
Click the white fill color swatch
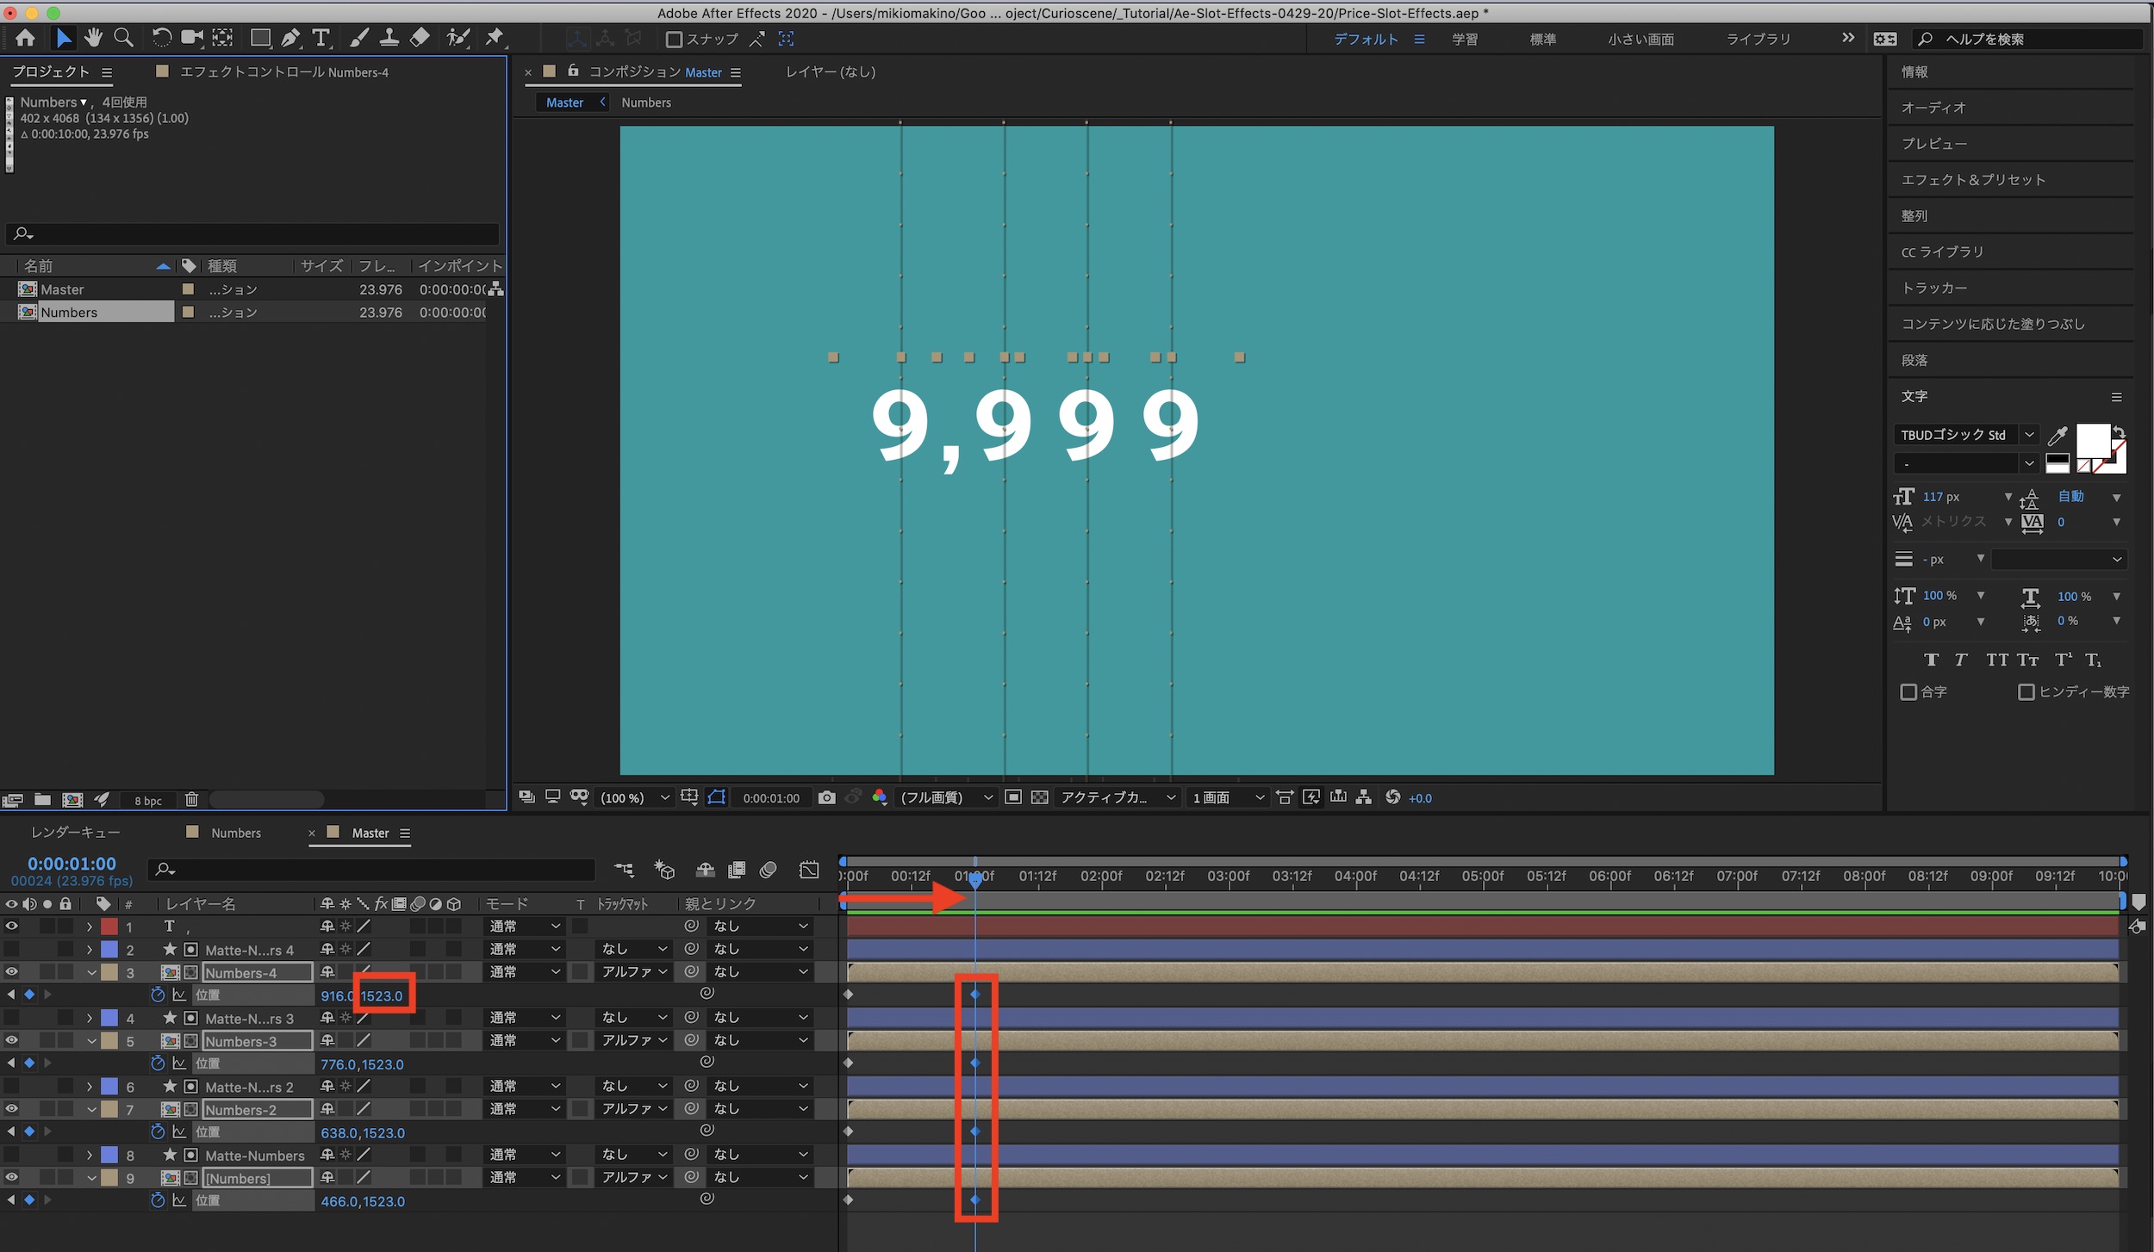2091,441
